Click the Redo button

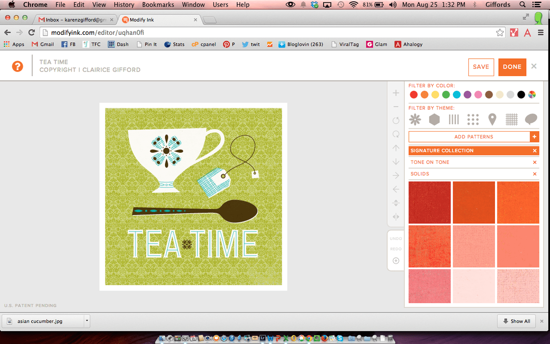point(396,249)
